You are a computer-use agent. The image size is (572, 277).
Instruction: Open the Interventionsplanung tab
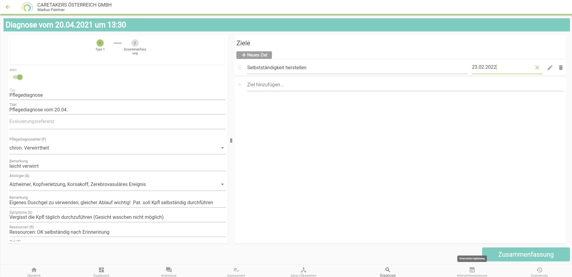pyautogui.click(x=472, y=272)
